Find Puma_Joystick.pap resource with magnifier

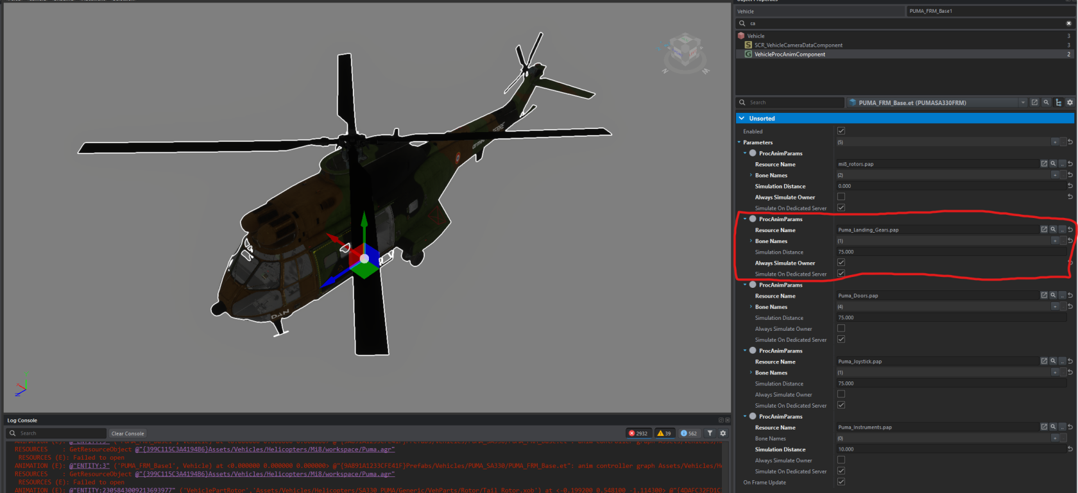1053,362
